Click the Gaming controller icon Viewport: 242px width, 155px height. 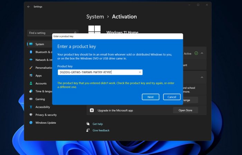pos(31,99)
